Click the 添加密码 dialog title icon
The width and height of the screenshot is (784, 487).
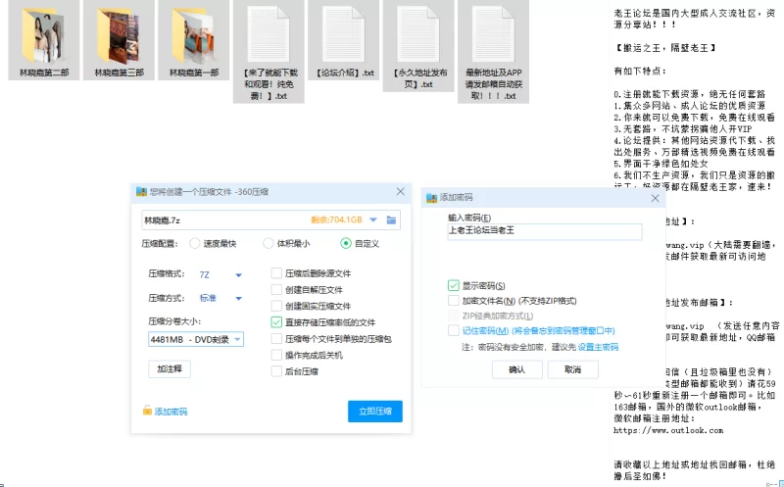(x=431, y=198)
